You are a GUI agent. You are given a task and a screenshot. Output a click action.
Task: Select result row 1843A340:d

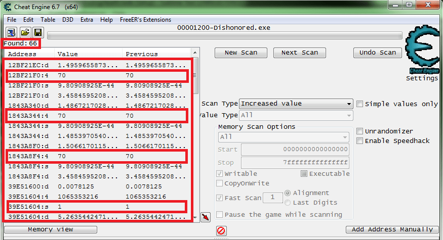(97, 106)
